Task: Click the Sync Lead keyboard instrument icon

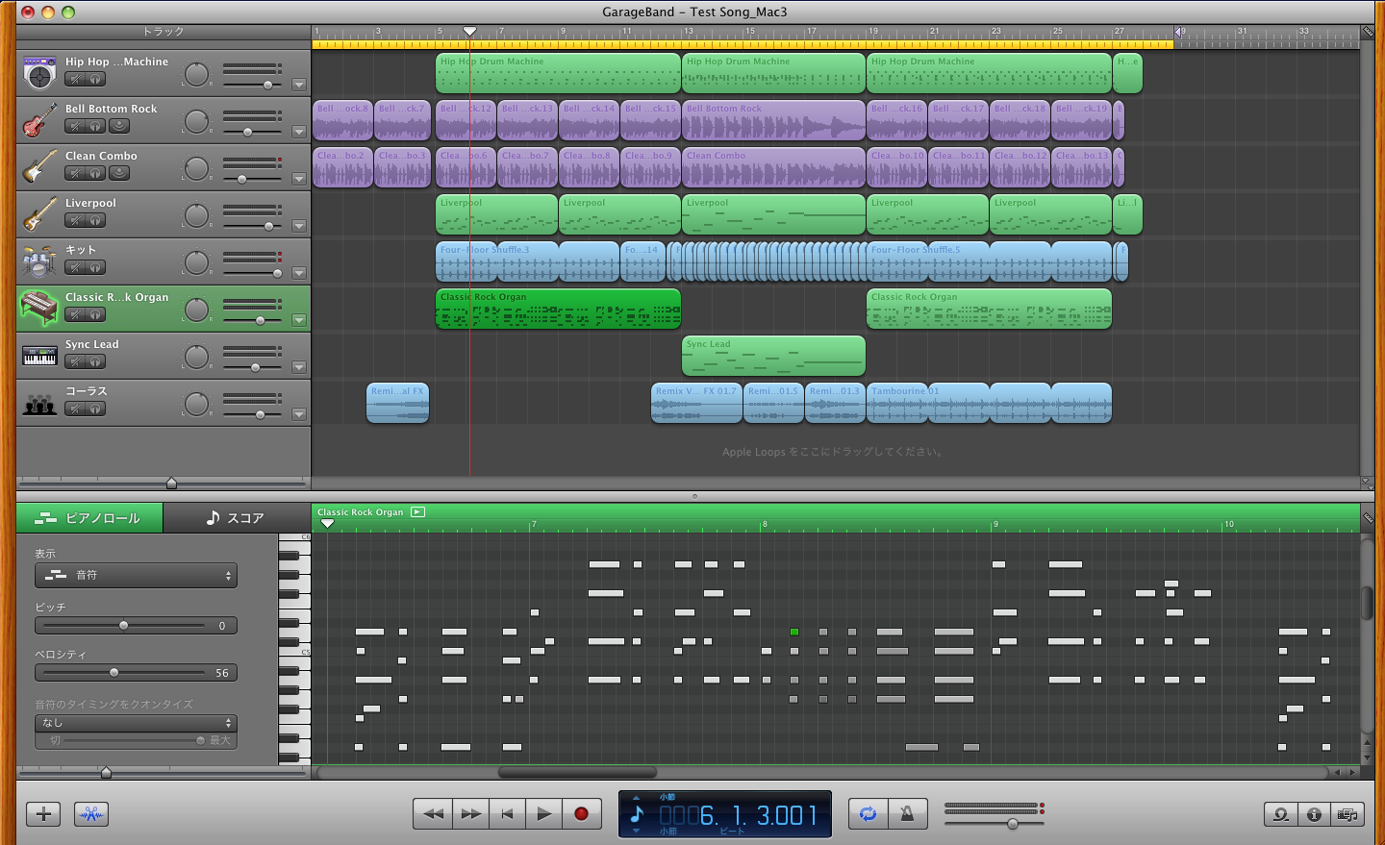Action: click(x=39, y=356)
